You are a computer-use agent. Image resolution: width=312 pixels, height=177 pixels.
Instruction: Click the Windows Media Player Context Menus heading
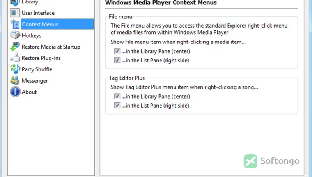point(161,3)
